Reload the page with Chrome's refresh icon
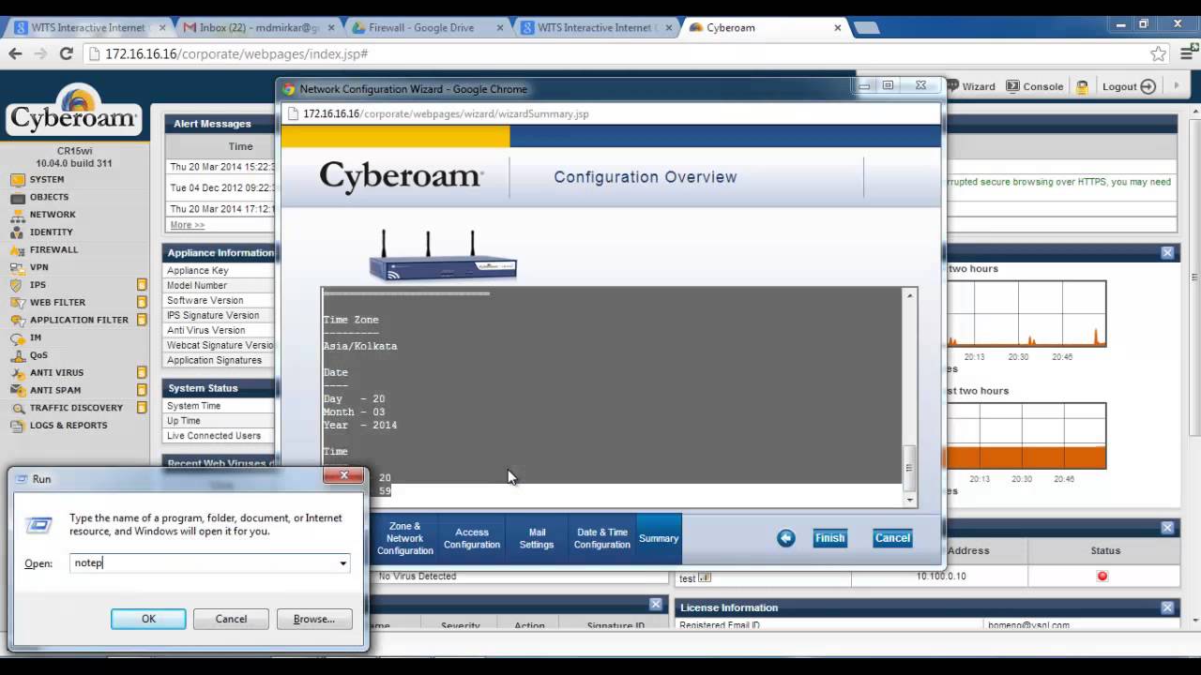The height and width of the screenshot is (675, 1201). click(66, 54)
